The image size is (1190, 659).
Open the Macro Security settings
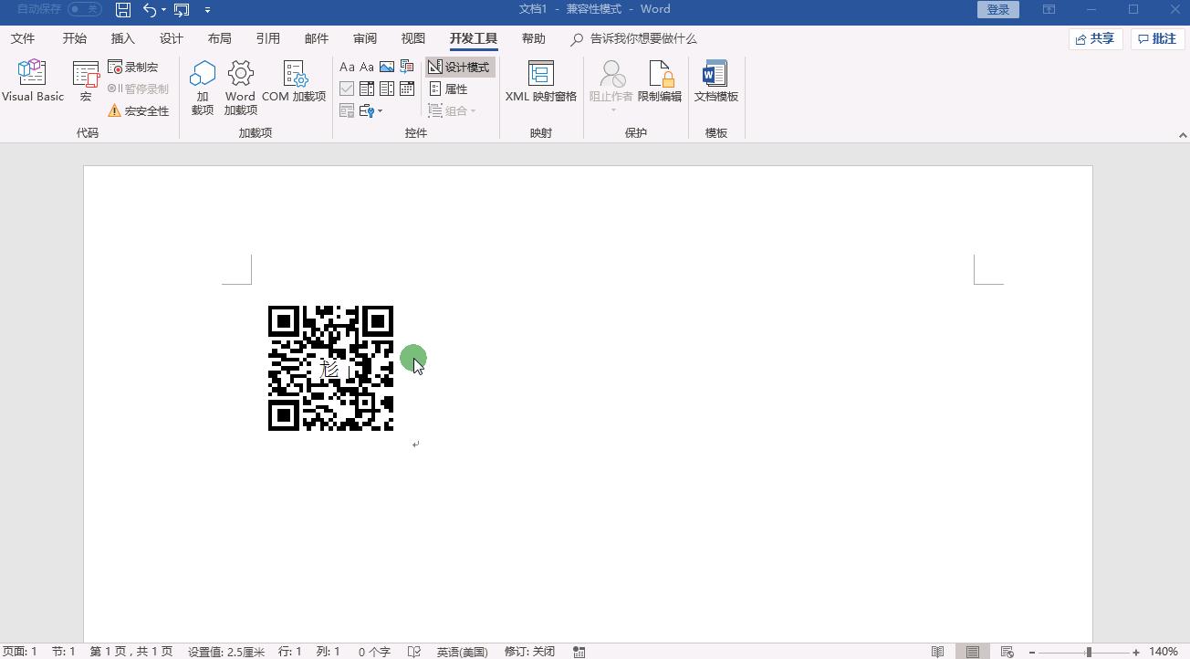coord(139,110)
